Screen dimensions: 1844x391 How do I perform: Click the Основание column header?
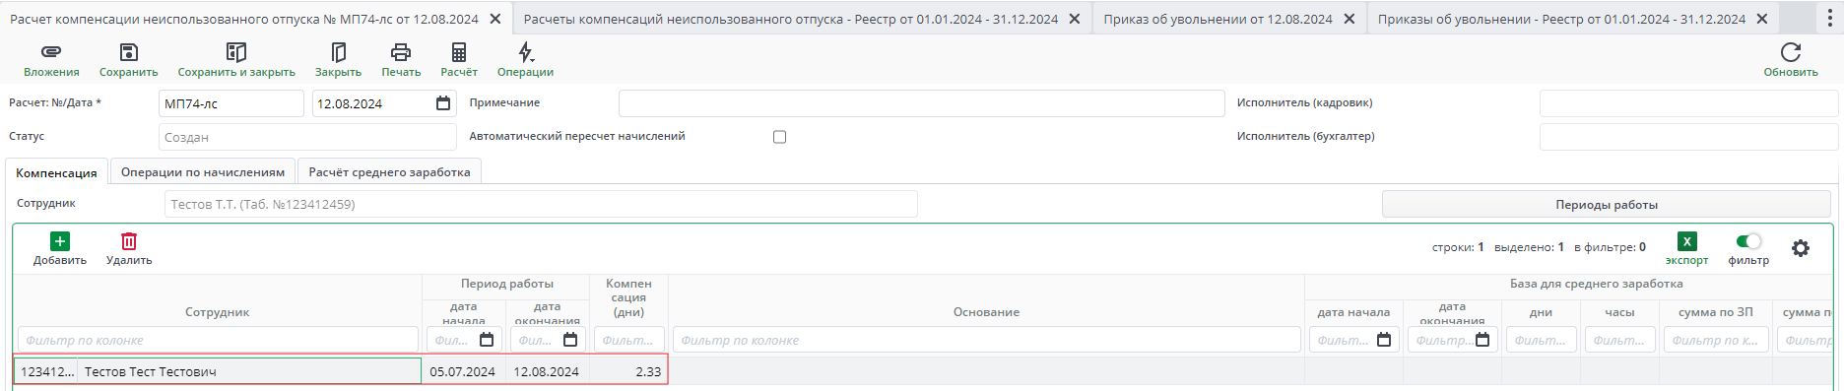(x=987, y=312)
